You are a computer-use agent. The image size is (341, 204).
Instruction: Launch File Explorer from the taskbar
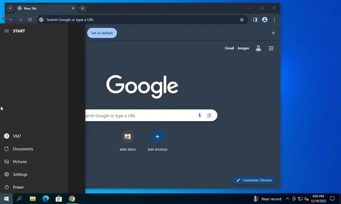pos(33,199)
